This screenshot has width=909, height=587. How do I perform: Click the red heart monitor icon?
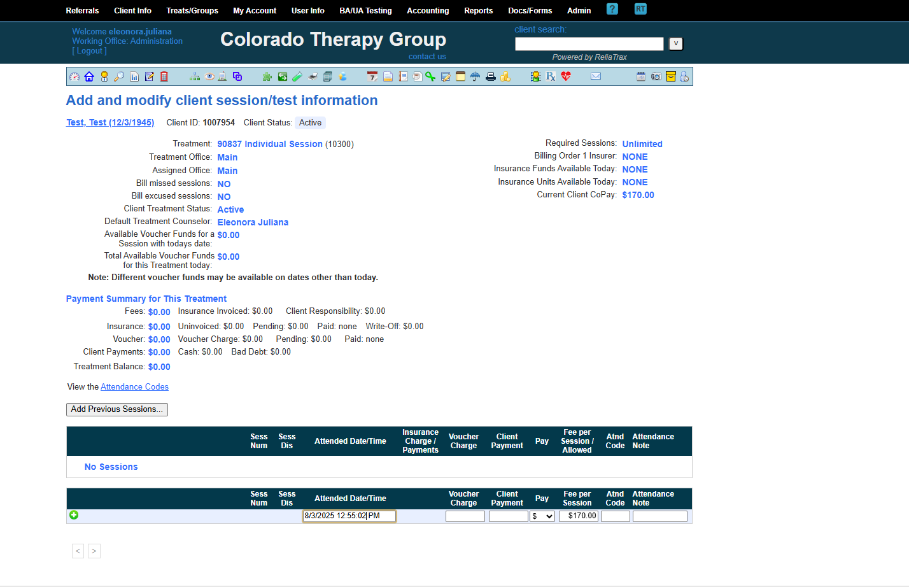point(566,77)
